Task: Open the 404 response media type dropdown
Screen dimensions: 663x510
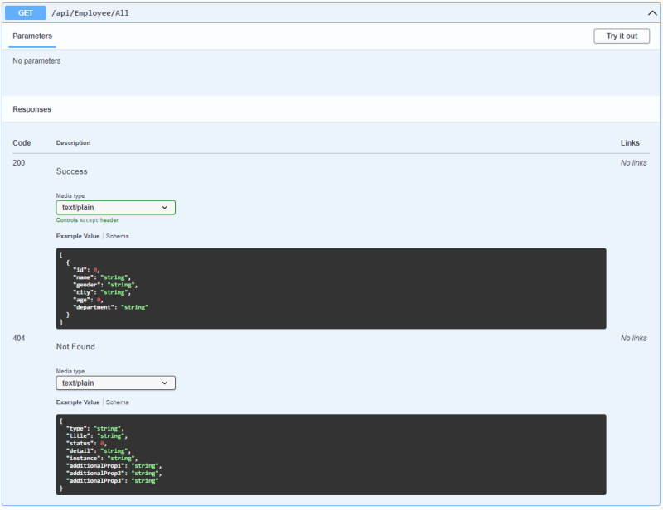Action: click(115, 382)
